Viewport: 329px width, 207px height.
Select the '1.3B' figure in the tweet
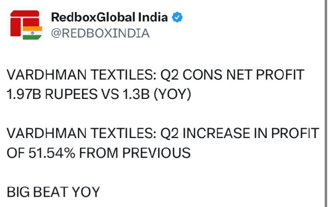pos(136,94)
